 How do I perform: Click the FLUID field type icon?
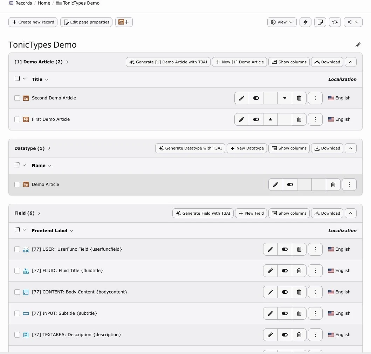(x=26, y=271)
